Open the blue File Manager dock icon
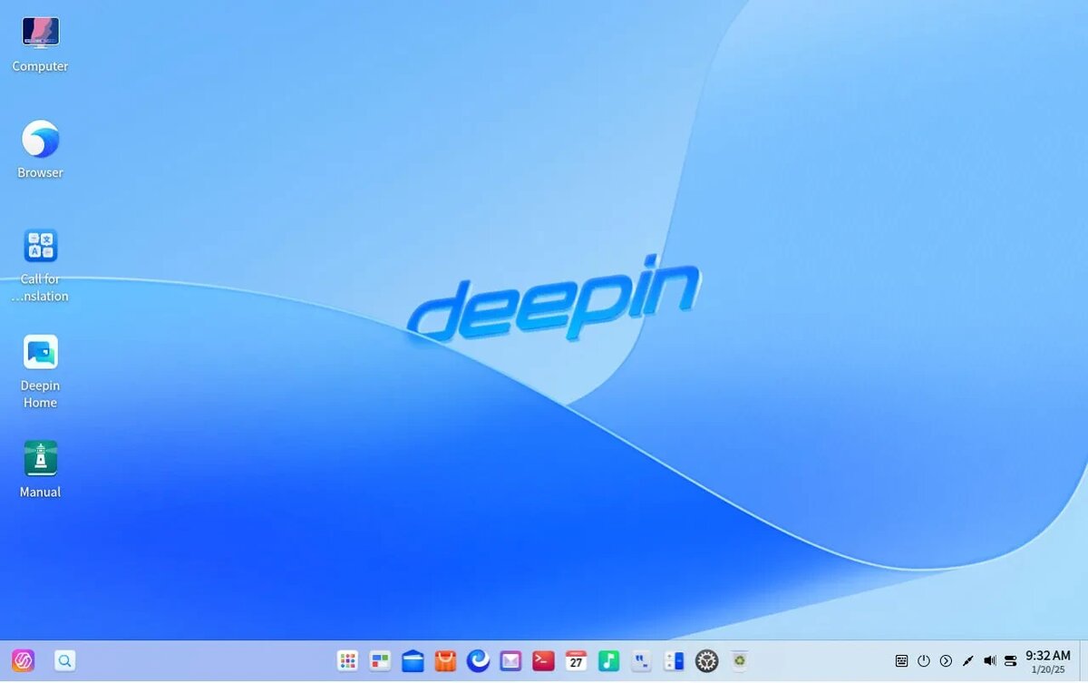The image size is (1088, 683). [413, 661]
